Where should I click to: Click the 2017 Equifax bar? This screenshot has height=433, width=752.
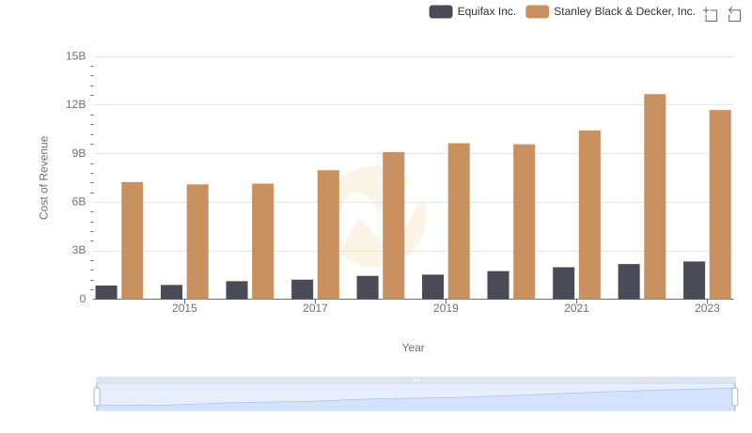click(302, 289)
